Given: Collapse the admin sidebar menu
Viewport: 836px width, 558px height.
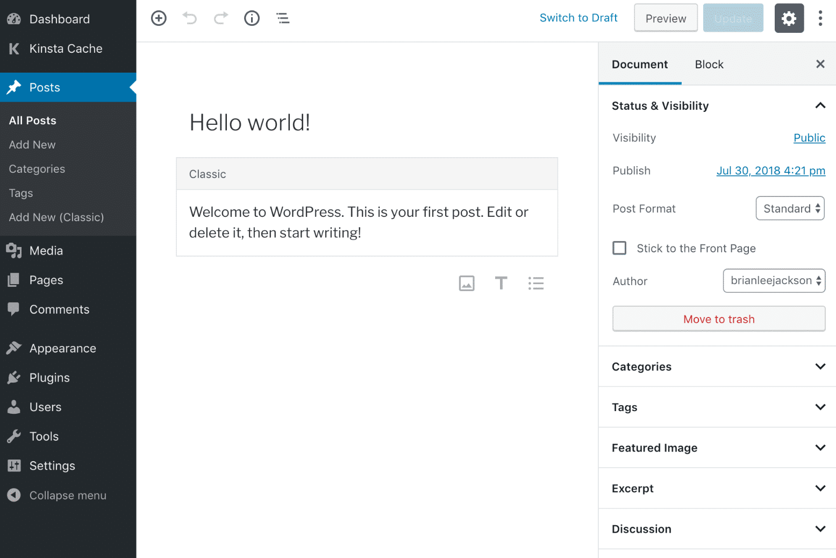Looking at the screenshot, I should pos(67,495).
